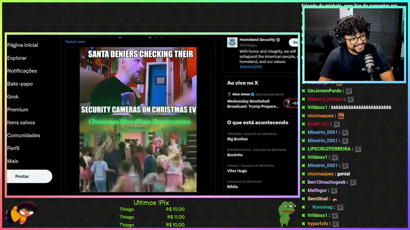
Task: Click the streamer webcam feed
Action: tap(354, 44)
